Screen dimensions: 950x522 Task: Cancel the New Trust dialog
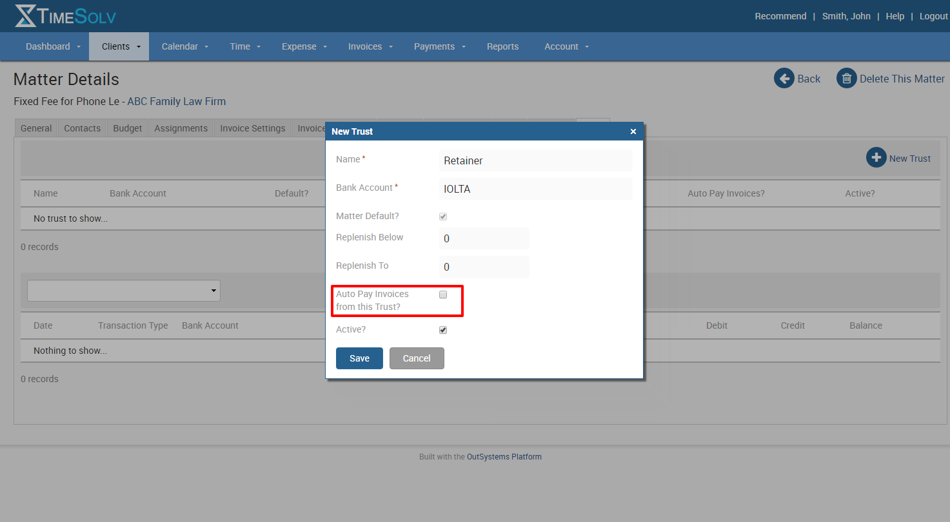pos(417,358)
